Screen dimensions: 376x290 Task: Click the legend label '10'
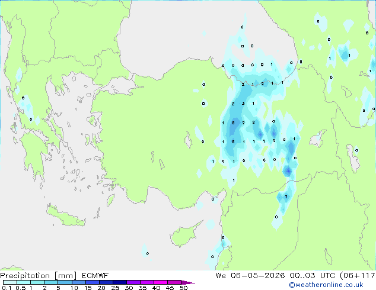point(74,288)
